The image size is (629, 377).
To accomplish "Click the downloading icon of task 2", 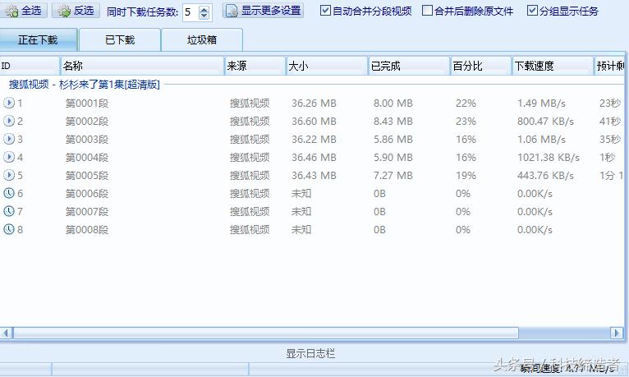I will (x=9, y=121).
